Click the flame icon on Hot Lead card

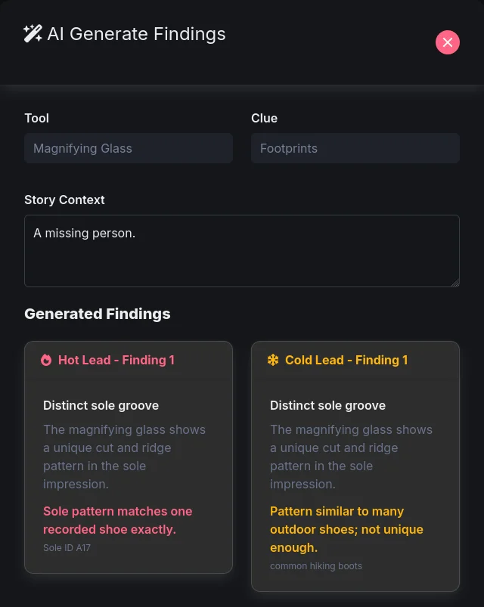[46, 361]
